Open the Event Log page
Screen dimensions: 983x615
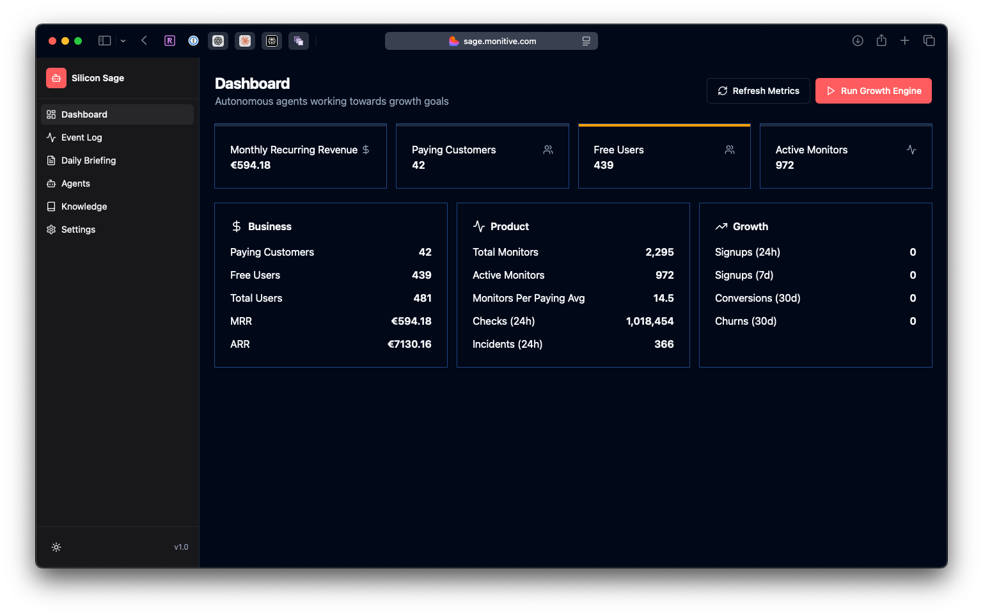[81, 137]
